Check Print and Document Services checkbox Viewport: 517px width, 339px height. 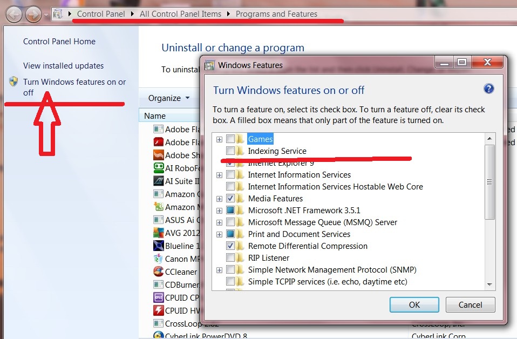click(x=230, y=234)
